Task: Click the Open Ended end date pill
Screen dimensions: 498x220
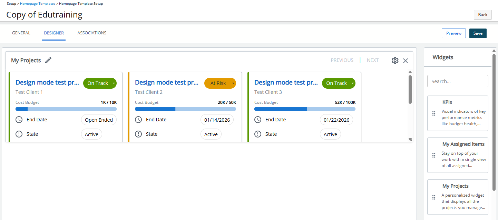Action: [x=99, y=119]
